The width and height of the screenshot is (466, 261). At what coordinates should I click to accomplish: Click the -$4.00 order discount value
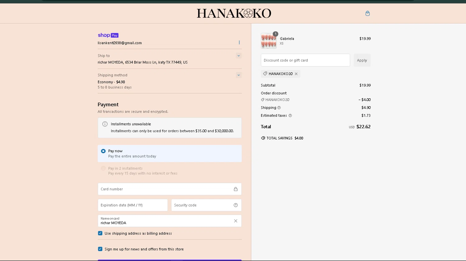(364, 100)
